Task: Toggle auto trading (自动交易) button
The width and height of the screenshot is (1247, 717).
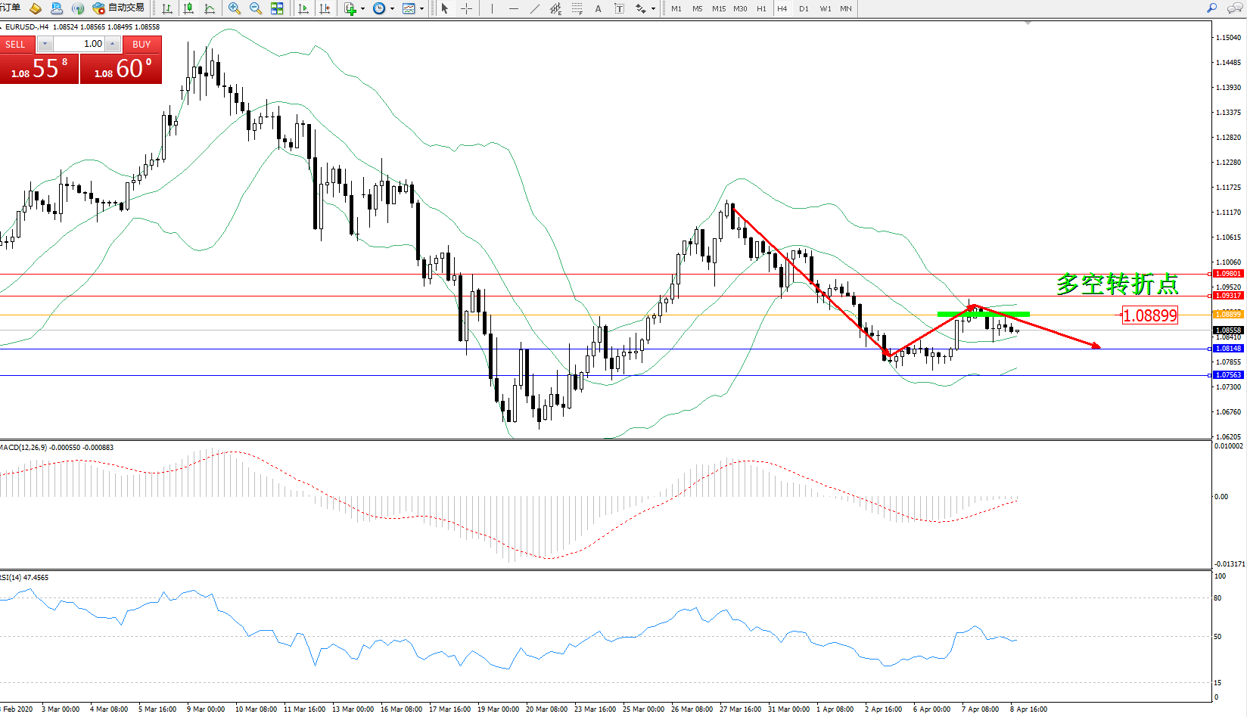Action: (x=118, y=8)
